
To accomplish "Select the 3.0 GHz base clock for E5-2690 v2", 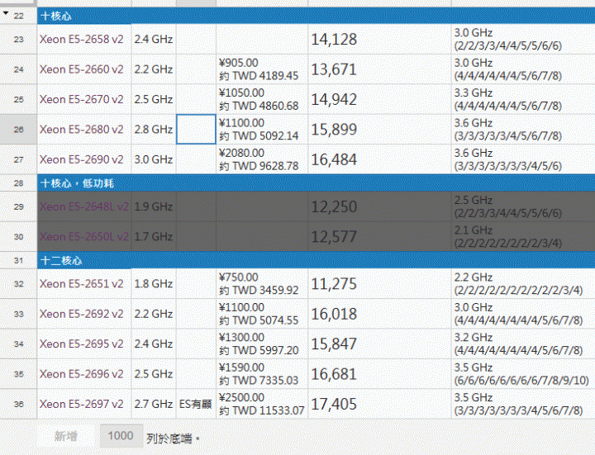I will 154,159.
